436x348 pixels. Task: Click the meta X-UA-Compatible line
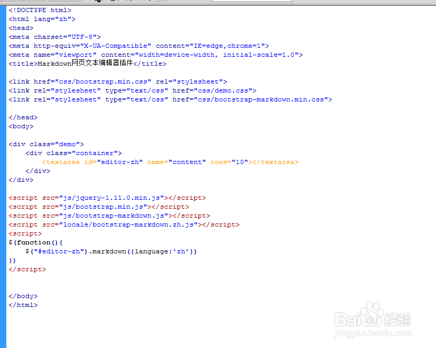point(139,46)
